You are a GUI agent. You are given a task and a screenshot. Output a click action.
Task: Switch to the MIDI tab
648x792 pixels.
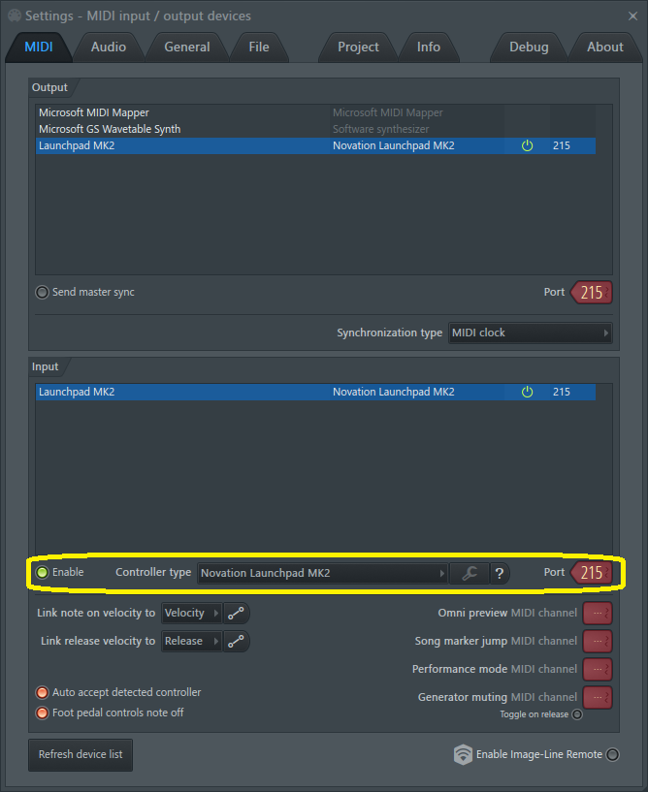tap(39, 47)
